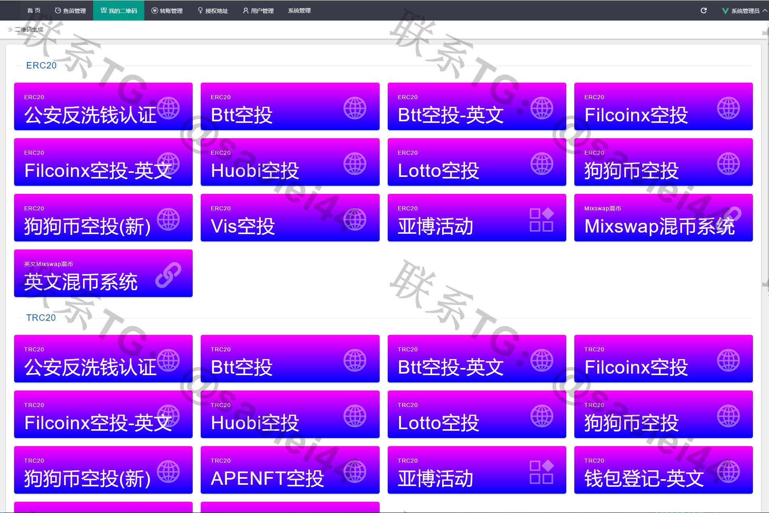Click the grid icon on ERC20 亚博活动 card

(x=542, y=220)
